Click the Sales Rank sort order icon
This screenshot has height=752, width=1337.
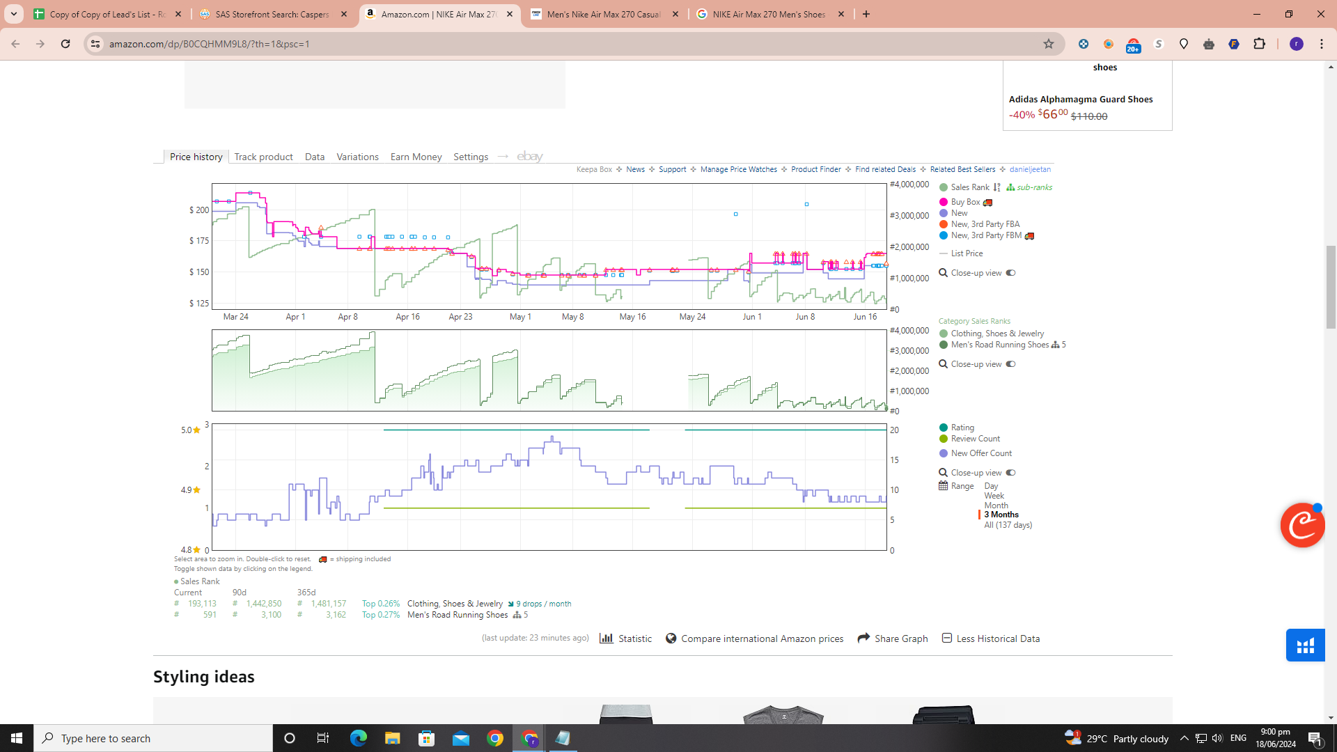[997, 187]
